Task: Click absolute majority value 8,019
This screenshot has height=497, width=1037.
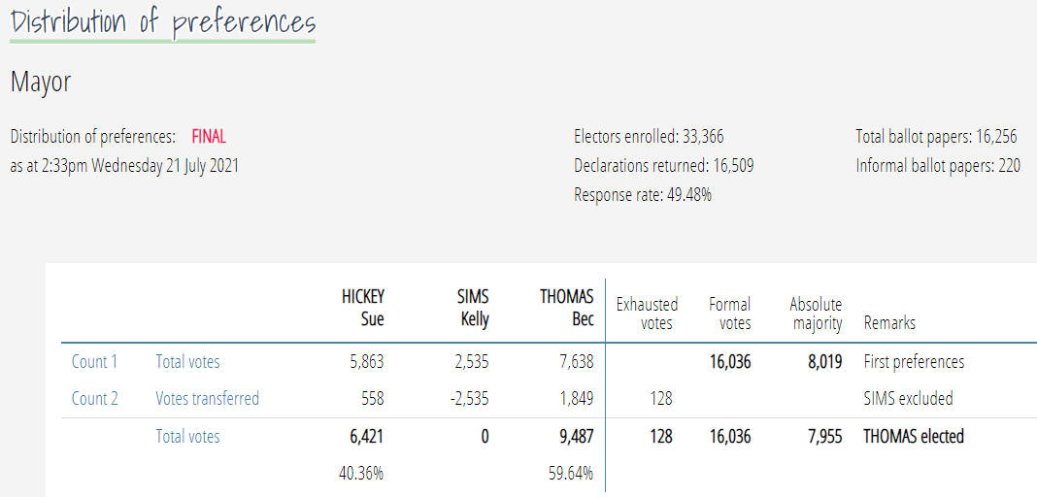Action: 825,362
